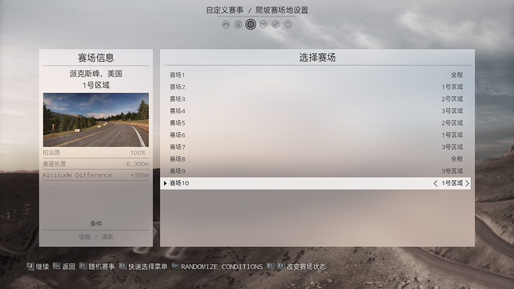Click the 选择赛场 panel heading

point(317,57)
